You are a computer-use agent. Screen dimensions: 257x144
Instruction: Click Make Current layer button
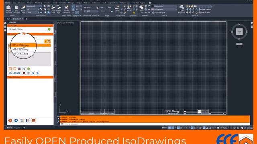[x=205, y=10]
